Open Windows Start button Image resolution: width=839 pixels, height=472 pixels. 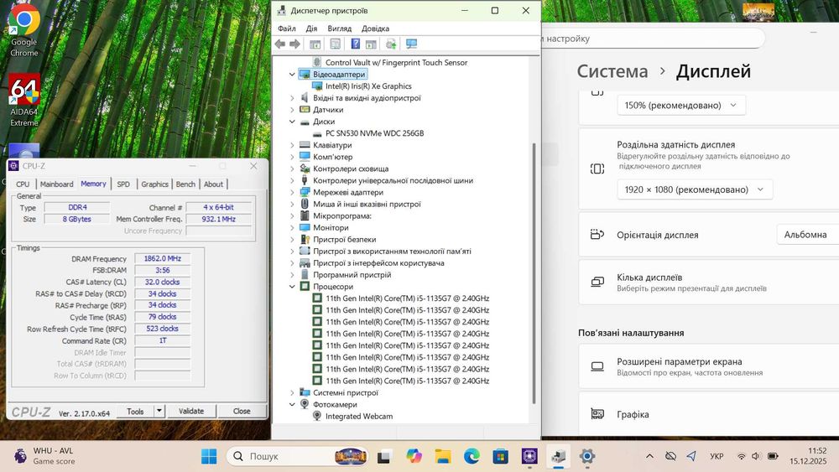pos(209,456)
